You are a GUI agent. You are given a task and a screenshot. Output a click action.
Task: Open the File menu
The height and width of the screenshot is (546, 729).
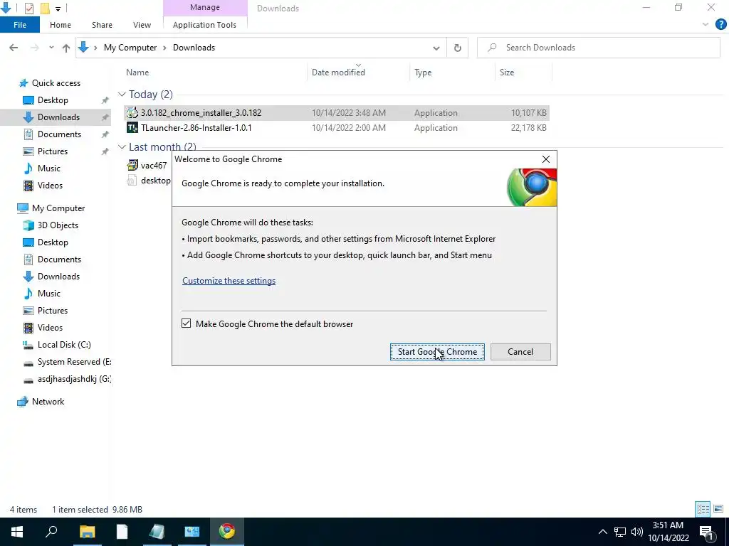19,25
